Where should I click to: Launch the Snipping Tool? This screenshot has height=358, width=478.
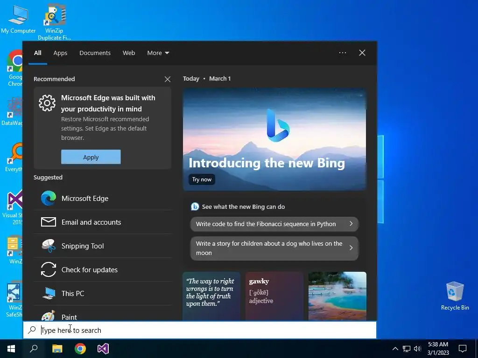pos(102,246)
